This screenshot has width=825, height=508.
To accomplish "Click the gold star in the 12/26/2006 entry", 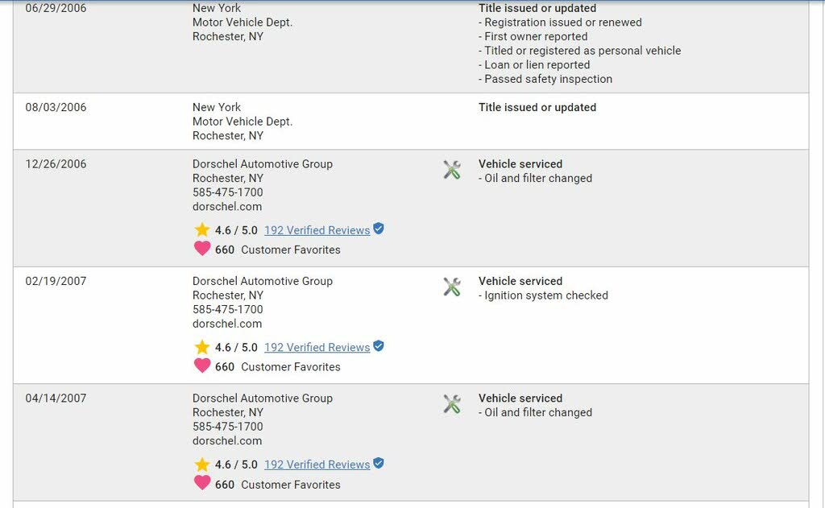I will point(202,229).
